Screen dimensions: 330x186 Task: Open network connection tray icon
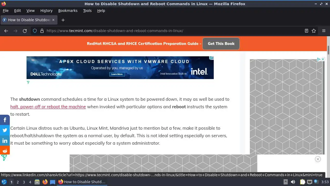[x=310, y=182]
